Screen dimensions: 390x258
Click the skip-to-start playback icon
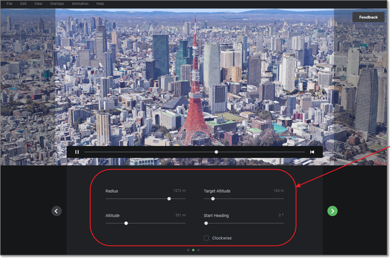312,152
